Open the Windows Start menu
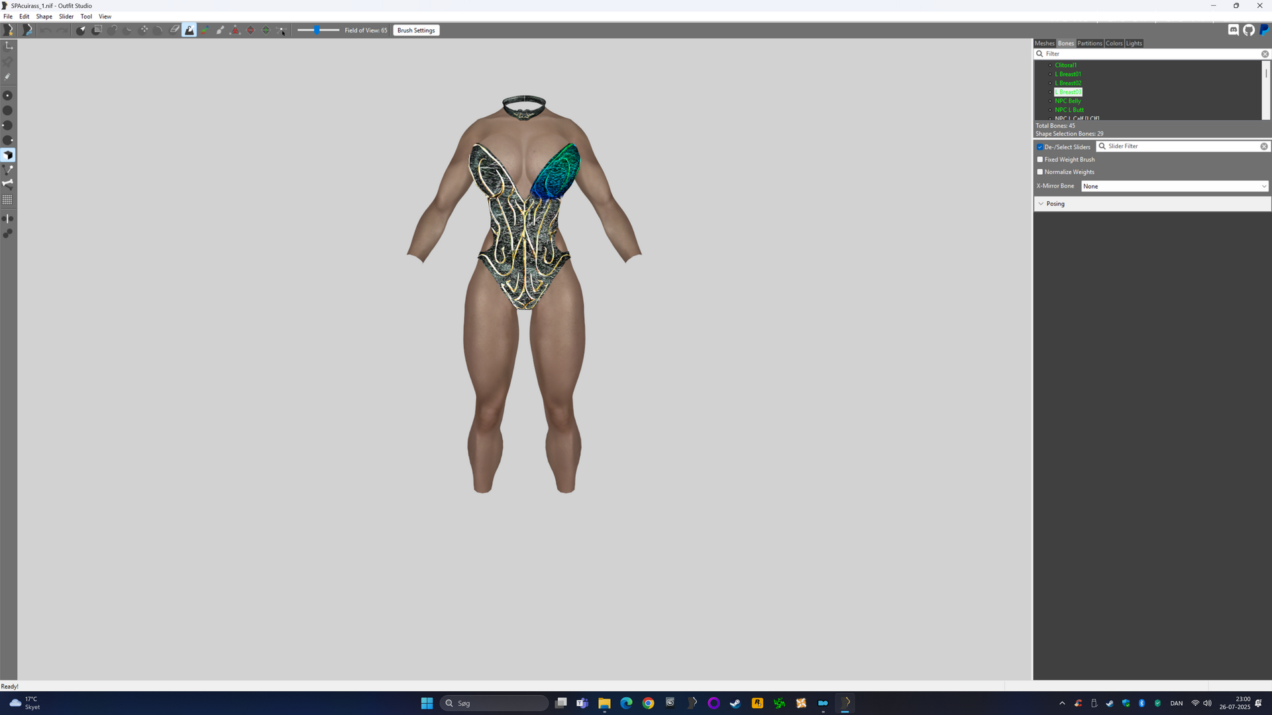1272x715 pixels. pos(427,703)
